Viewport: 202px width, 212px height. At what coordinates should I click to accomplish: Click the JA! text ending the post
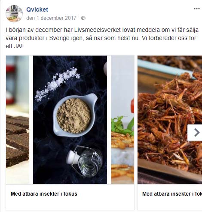pos(18,47)
